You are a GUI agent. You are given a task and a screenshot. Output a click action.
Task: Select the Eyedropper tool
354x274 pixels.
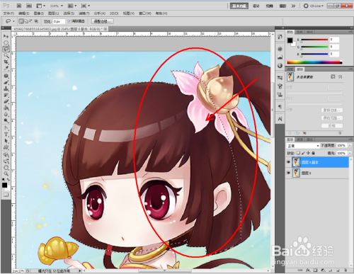(x=6, y=68)
